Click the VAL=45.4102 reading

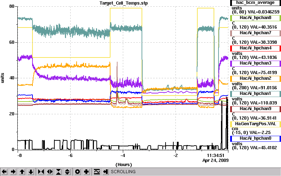(x=263, y=148)
